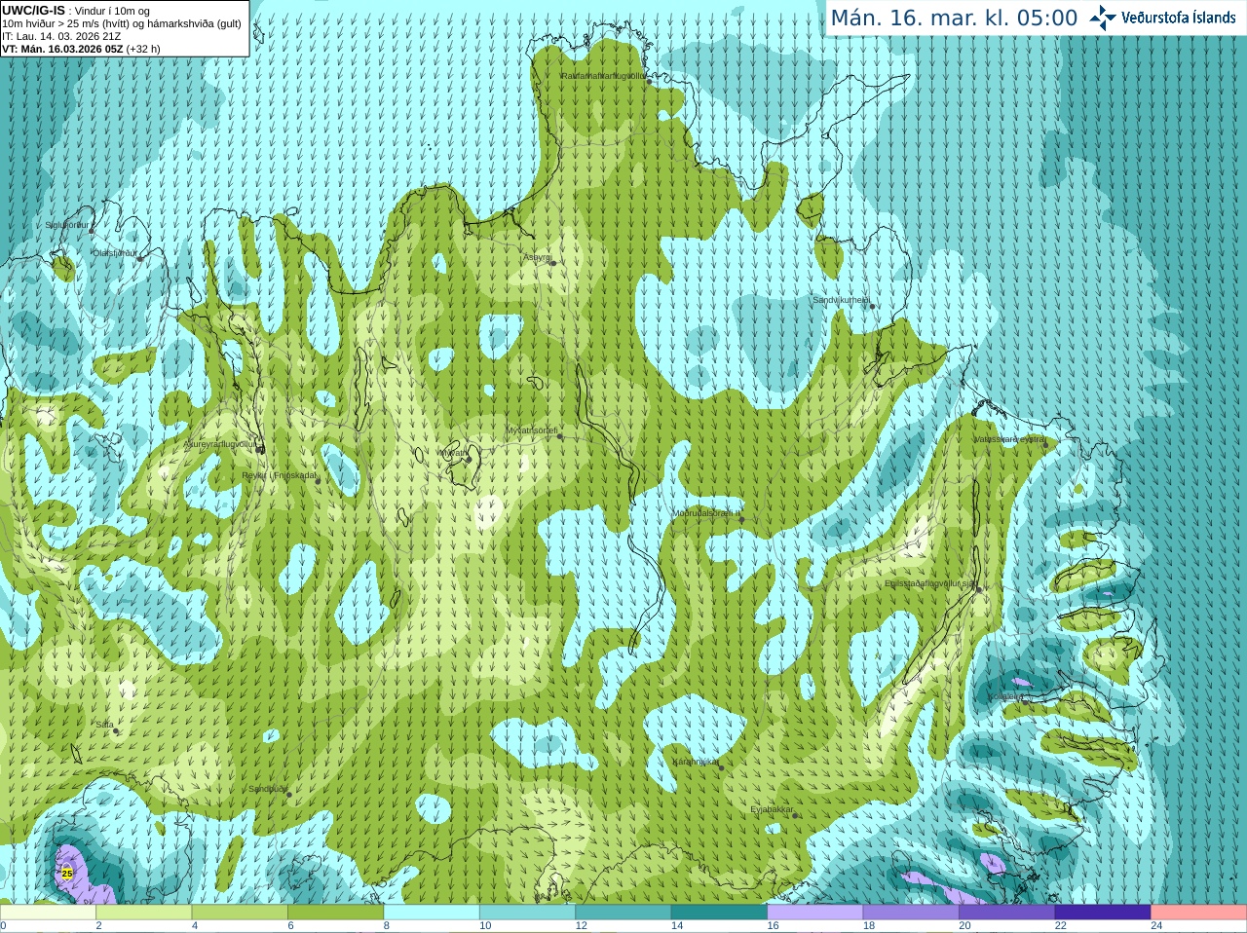Image resolution: width=1247 pixels, height=933 pixels.
Task: Click the 'Mán. 16. mar. kl. 05:00' timestamp
Action: click(x=954, y=19)
